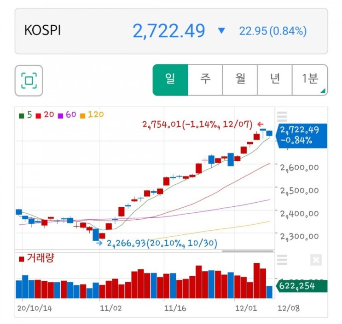Click the chart horizontal scrollbar handle
The height and width of the screenshot is (324, 342).
click(248, 251)
